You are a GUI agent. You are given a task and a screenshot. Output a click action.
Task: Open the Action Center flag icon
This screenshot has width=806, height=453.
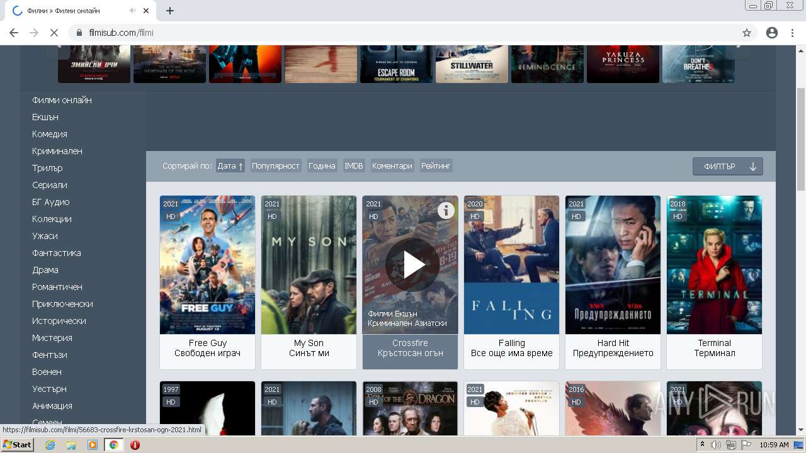coord(746,445)
